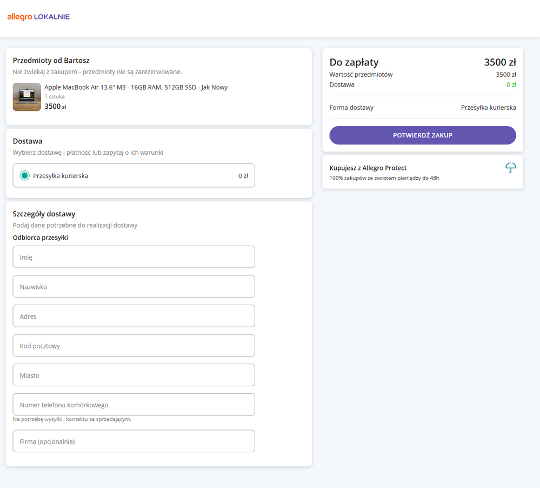The image size is (540, 488).
Task: Click the total amount 3500 zł in Do zapłaty
Action: click(500, 62)
